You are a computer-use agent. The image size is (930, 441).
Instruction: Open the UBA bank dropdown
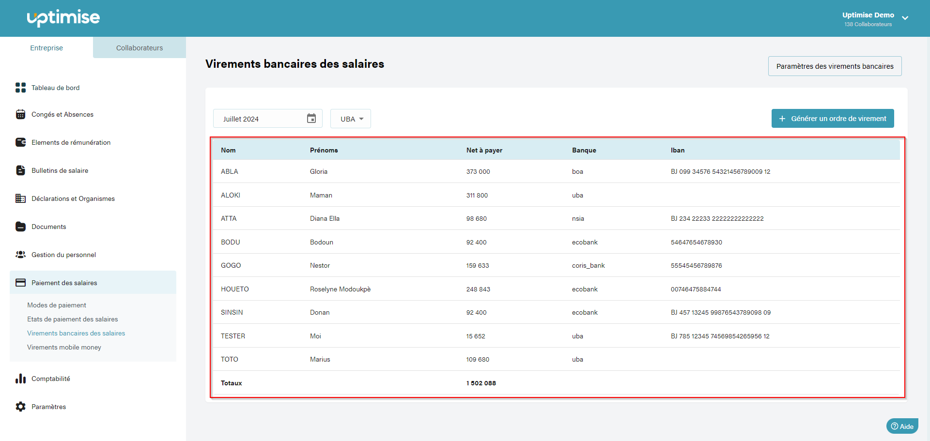pyautogui.click(x=351, y=119)
